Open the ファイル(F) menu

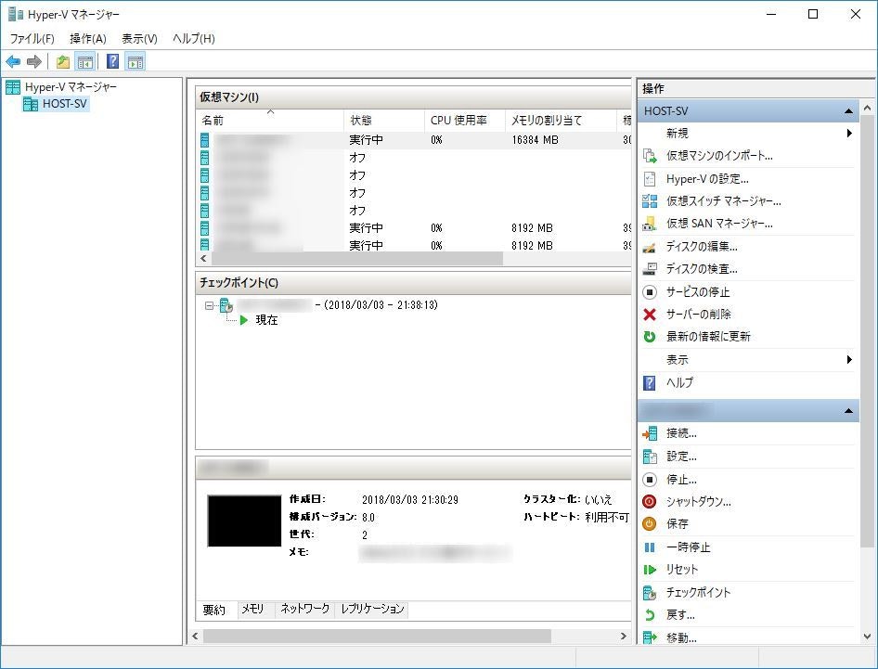[32, 39]
